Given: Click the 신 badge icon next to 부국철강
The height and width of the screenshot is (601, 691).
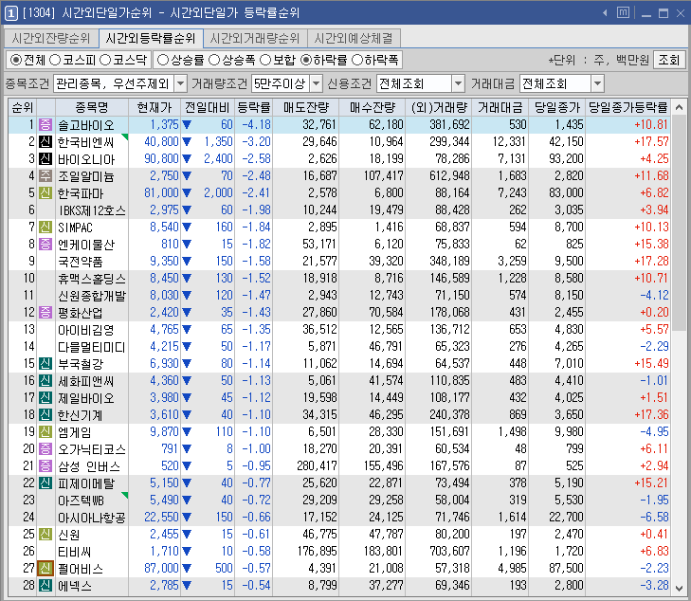Looking at the screenshot, I should (45, 363).
